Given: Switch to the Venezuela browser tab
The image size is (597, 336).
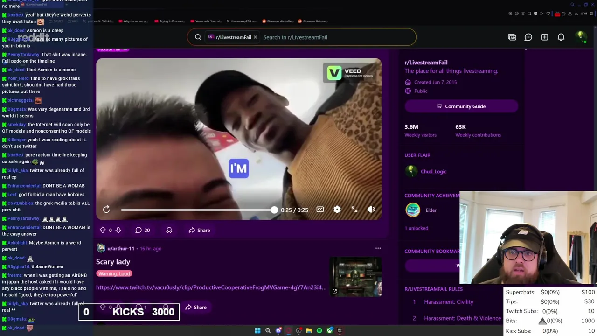Looking at the screenshot, I should [x=207, y=21].
